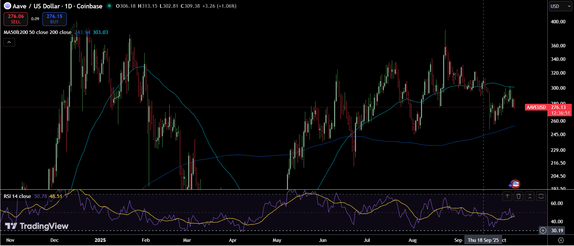Click the TradingView logo watermark
Screen dimensions: 574x246
(37, 226)
